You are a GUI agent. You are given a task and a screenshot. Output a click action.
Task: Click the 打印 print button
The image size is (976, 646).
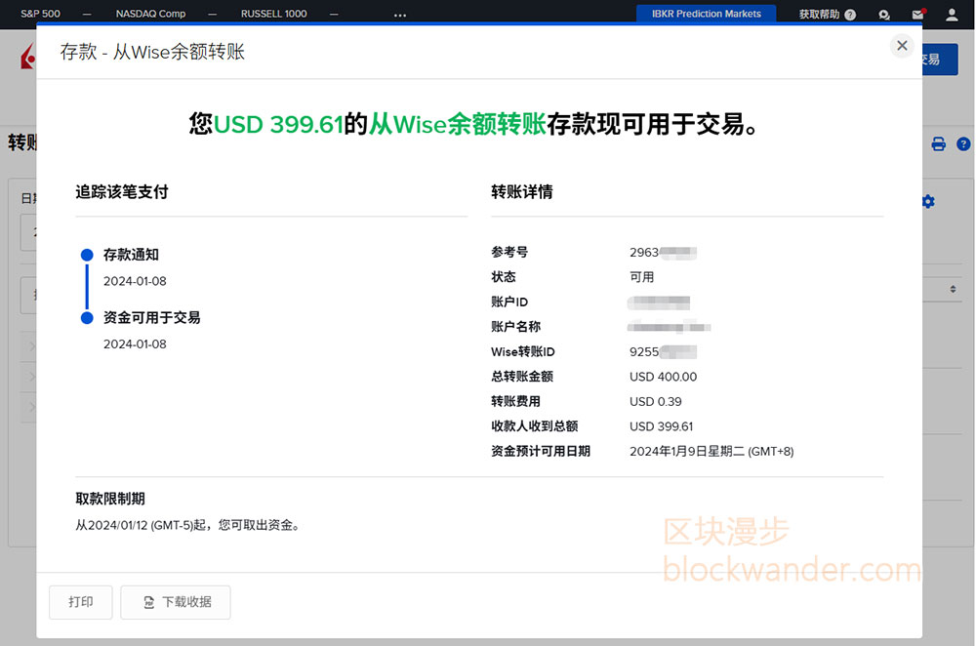point(81,602)
